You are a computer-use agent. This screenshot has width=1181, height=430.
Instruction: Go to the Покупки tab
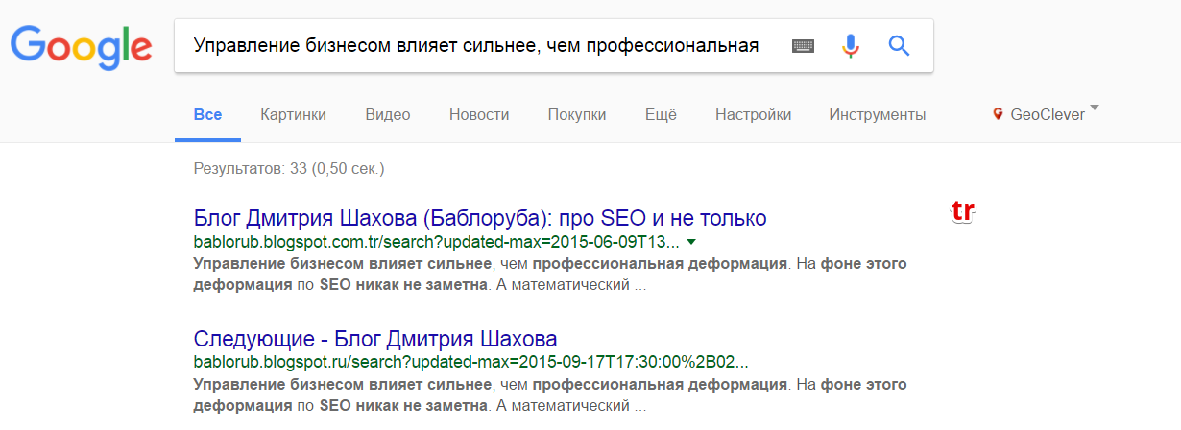tap(577, 115)
